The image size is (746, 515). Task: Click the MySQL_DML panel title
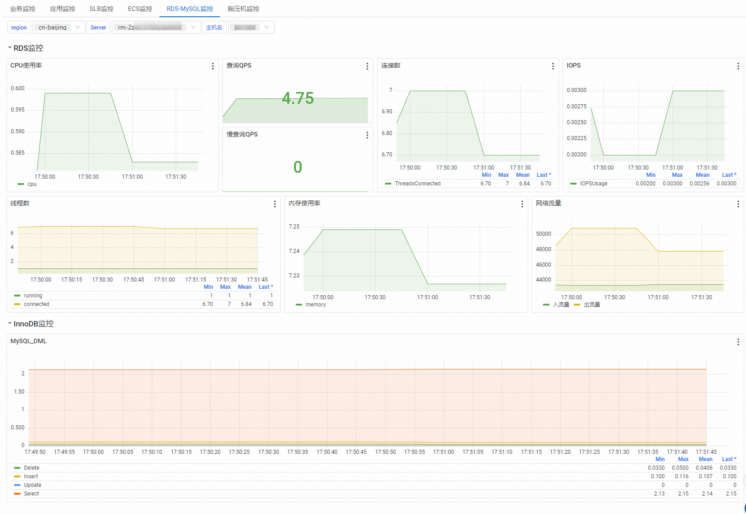pyautogui.click(x=29, y=341)
